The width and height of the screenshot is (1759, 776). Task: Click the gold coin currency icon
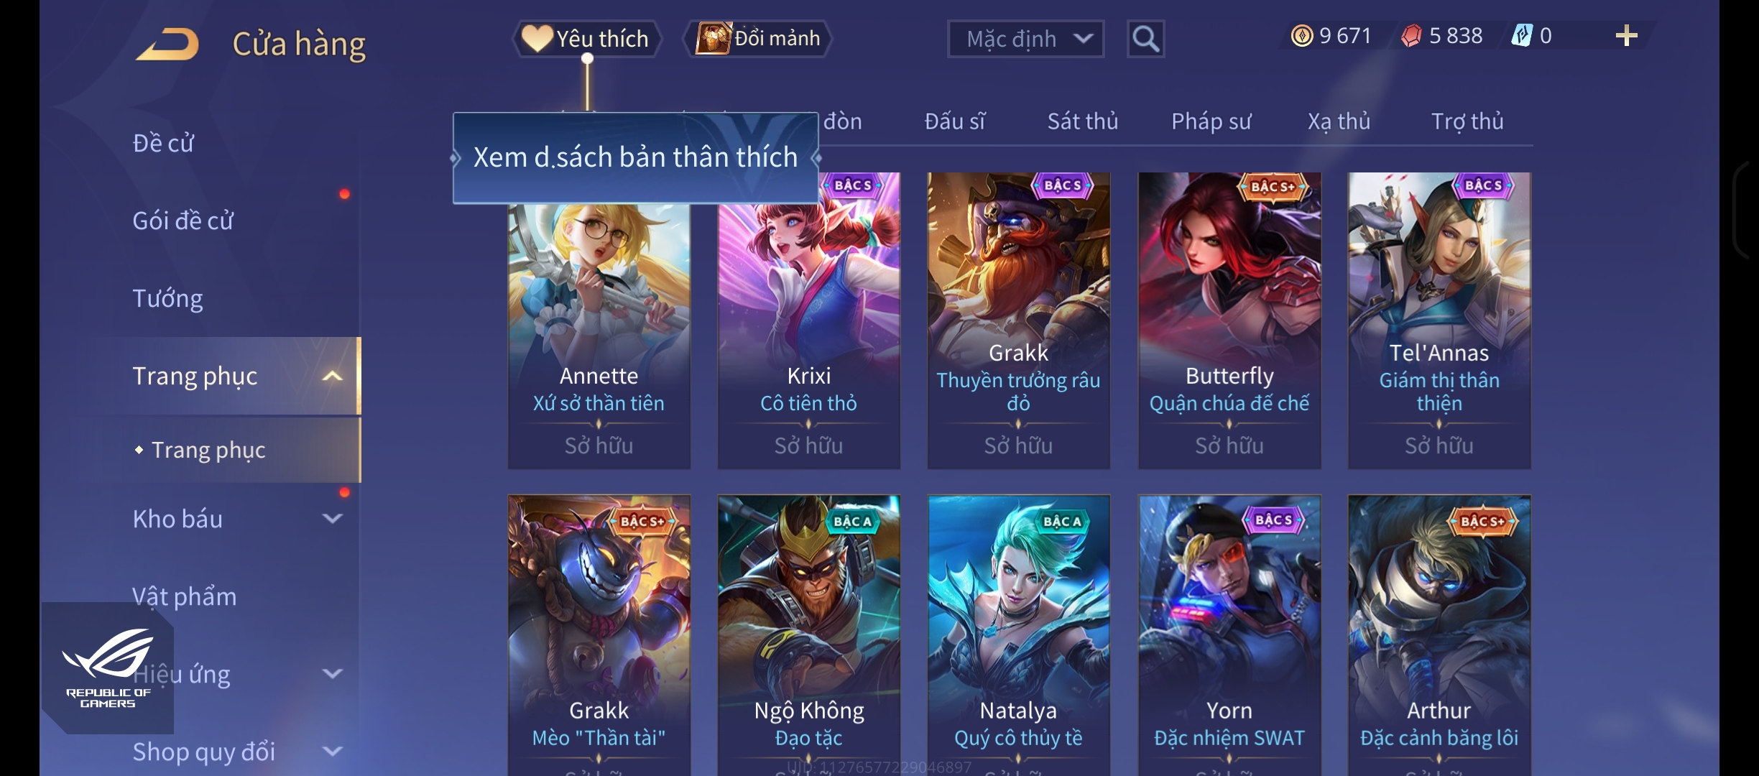pyautogui.click(x=1301, y=35)
